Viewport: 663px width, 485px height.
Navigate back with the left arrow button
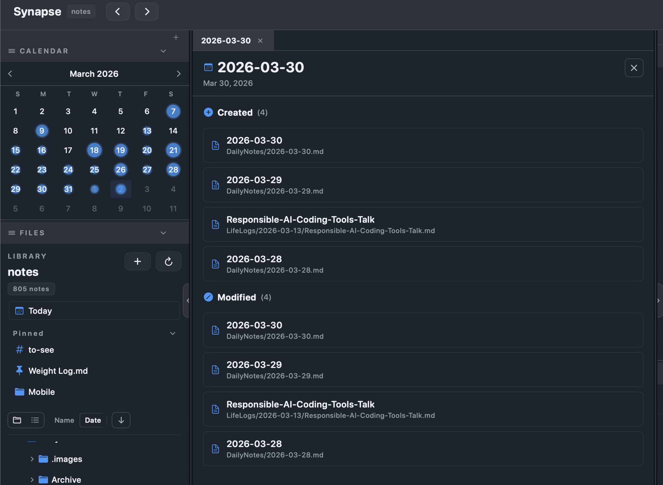(x=118, y=12)
